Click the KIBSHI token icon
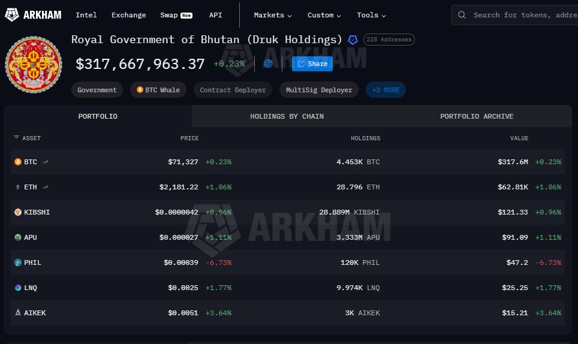The image size is (578, 344). tap(17, 212)
